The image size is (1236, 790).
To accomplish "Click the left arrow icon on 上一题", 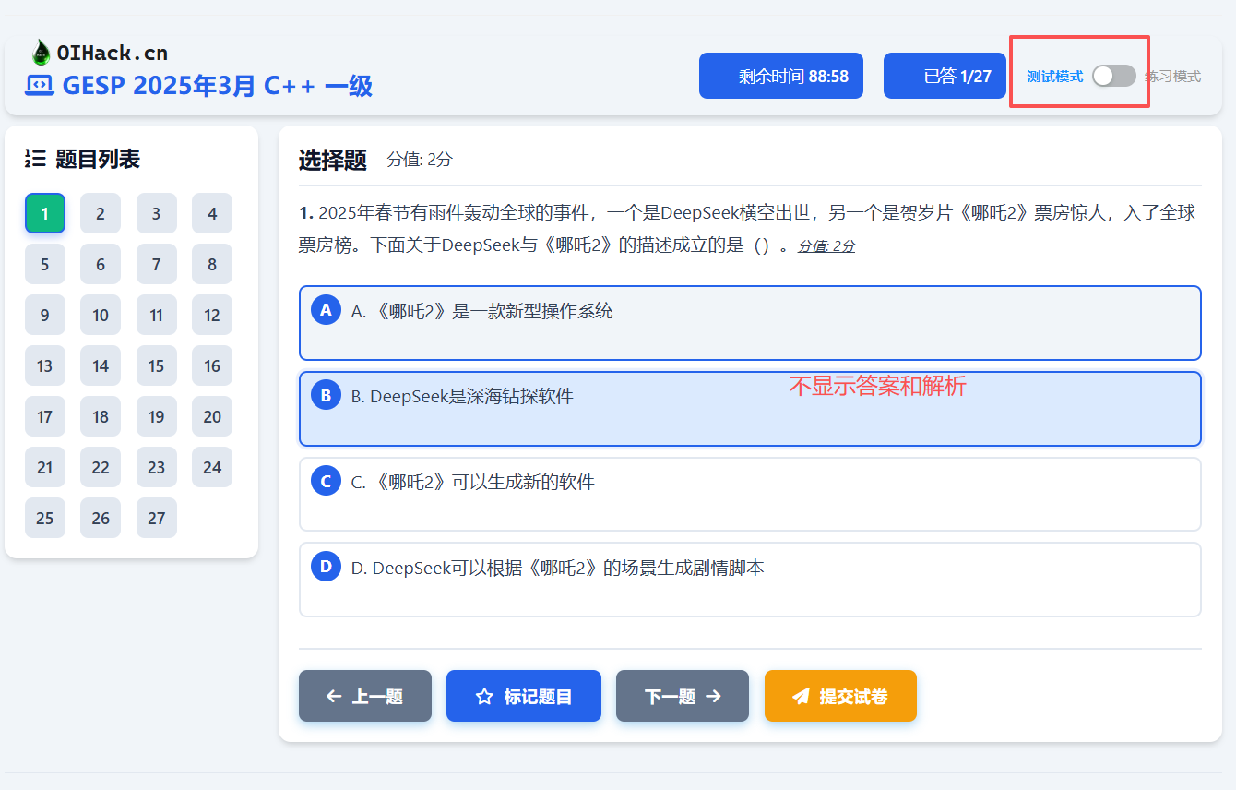I will tap(333, 696).
